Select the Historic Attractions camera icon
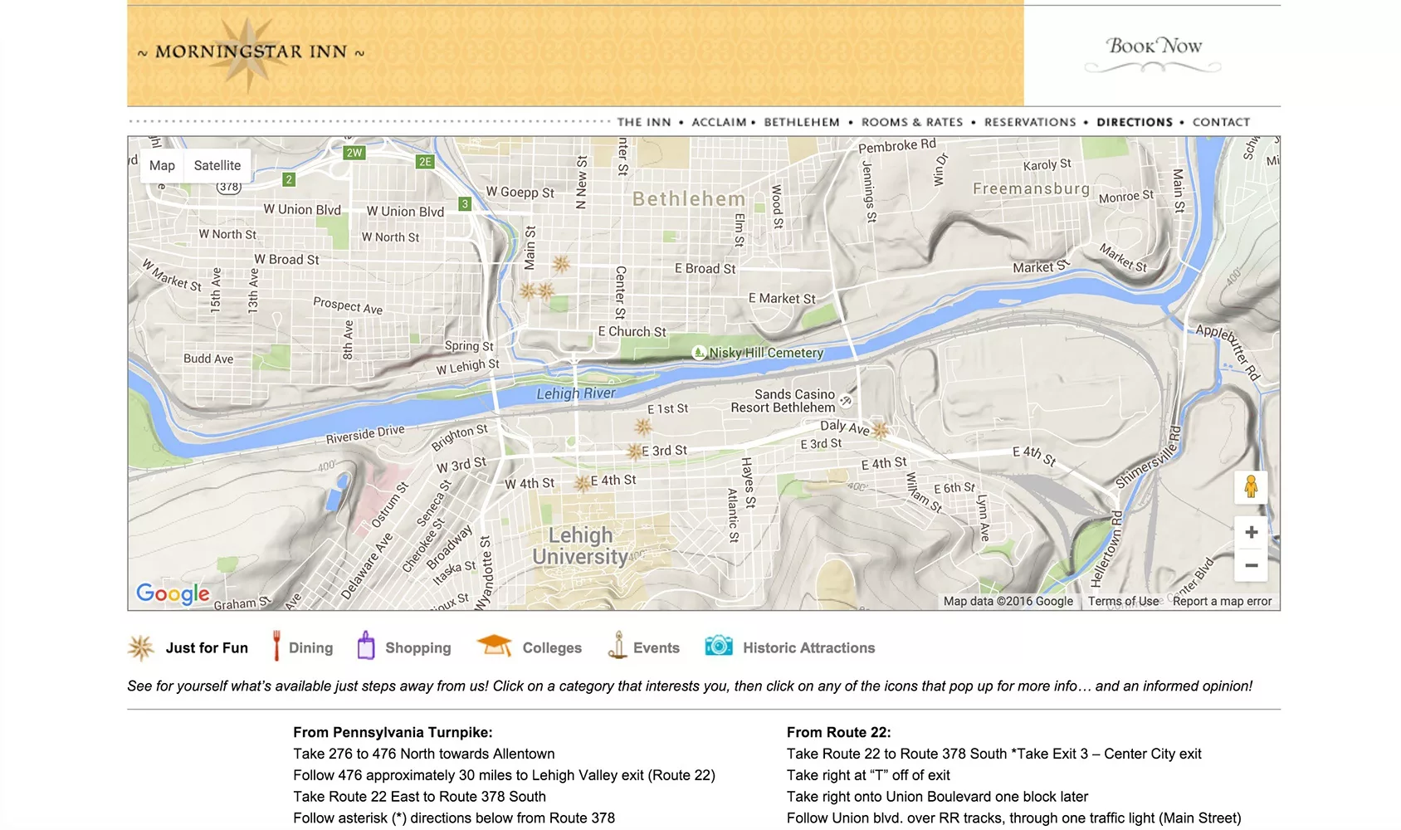Screen dimensions: 1401x830 (x=718, y=646)
